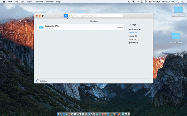Open the Bluetooth status menu

138,2
